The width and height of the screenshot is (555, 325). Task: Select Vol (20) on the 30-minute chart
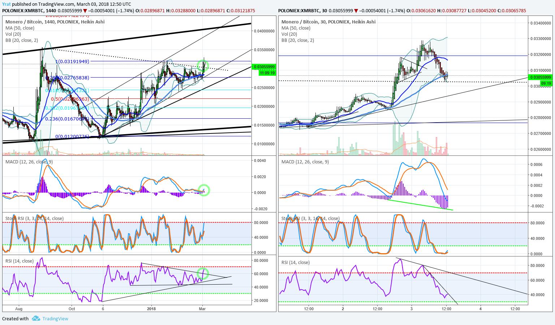(289, 34)
